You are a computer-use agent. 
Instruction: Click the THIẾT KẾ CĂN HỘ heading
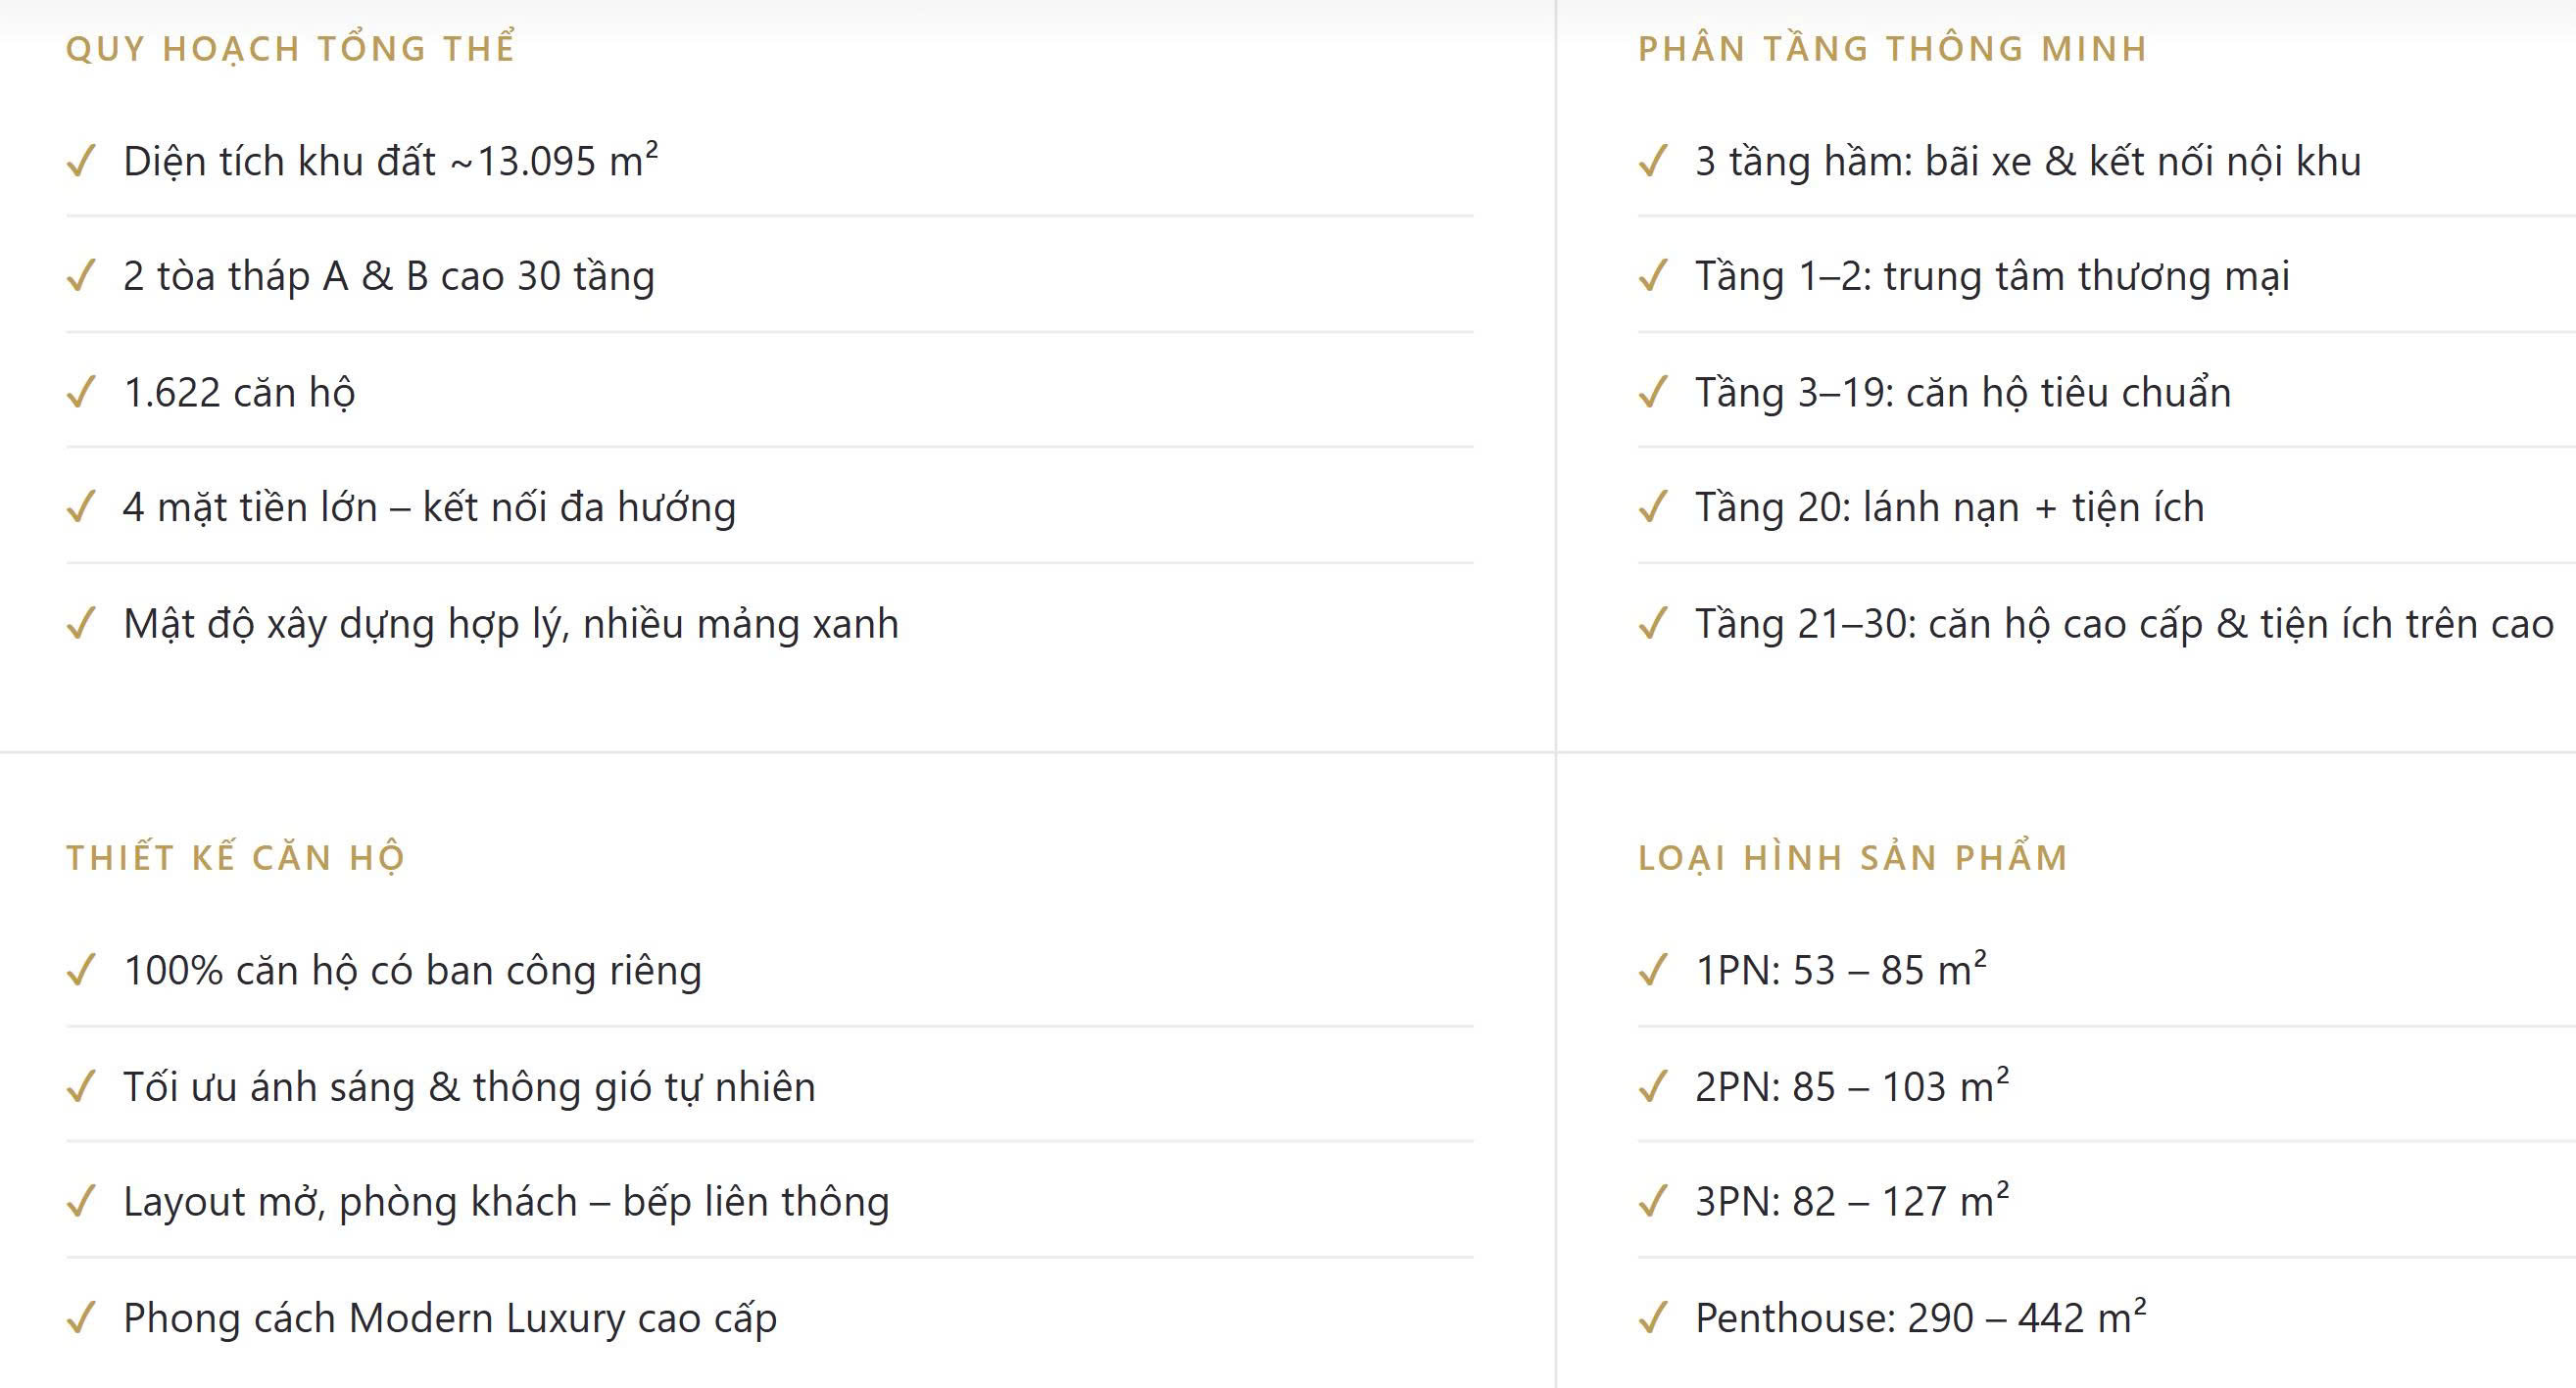tap(236, 857)
